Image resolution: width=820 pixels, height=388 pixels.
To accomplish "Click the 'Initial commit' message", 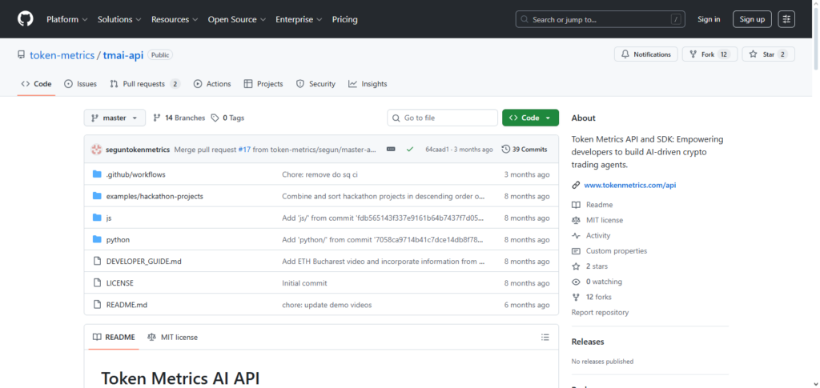I will (304, 283).
